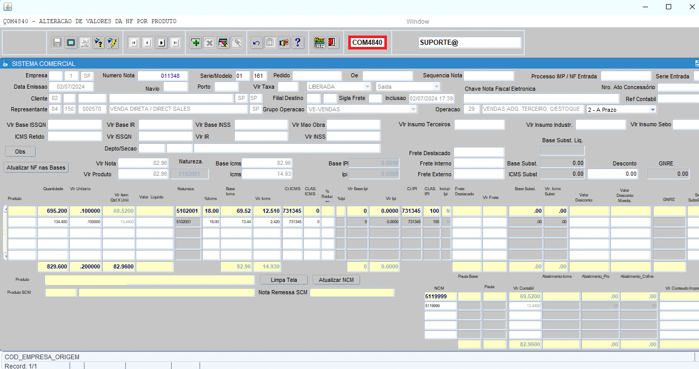Click the Atualizar NCM button
Screen dimensions: 699x369
(x=336, y=280)
